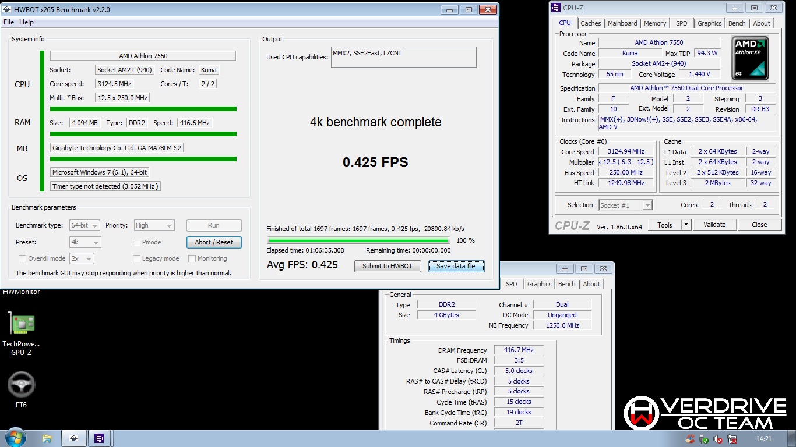Open the Selection Socket #1 dropdown

coord(625,205)
